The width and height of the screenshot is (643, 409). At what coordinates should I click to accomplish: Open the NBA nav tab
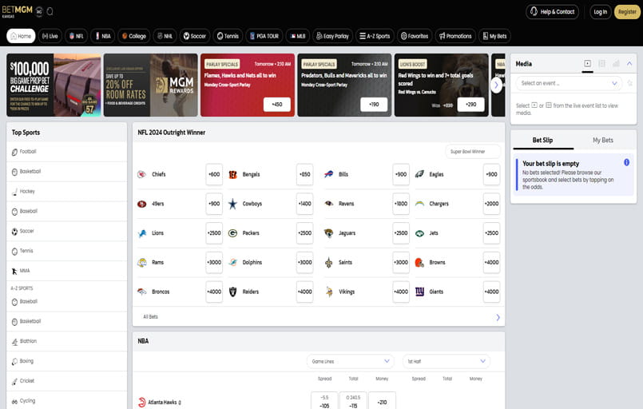coord(102,36)
